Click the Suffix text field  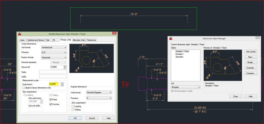pos(53,77)
